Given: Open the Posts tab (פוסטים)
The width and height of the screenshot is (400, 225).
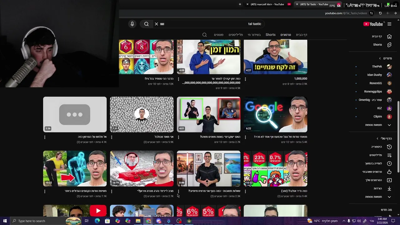Looking at the screenshot, I should point(218,35).
